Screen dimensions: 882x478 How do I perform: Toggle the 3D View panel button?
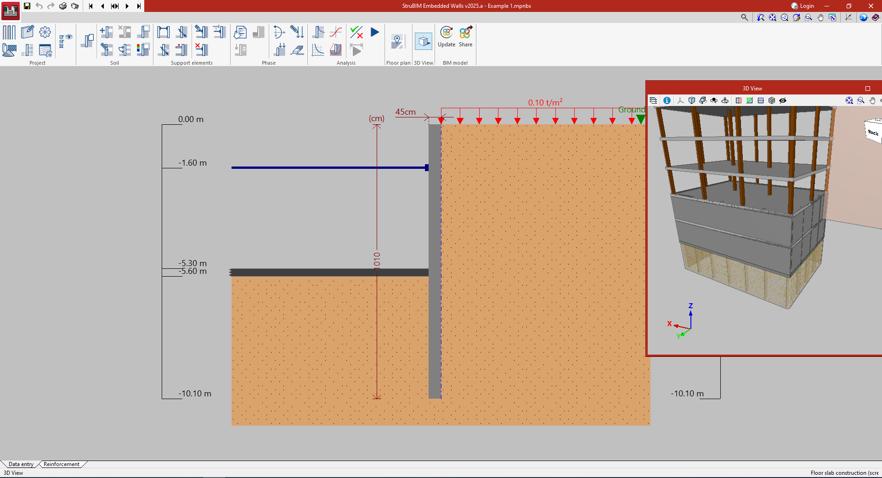(x=423, y=42)
